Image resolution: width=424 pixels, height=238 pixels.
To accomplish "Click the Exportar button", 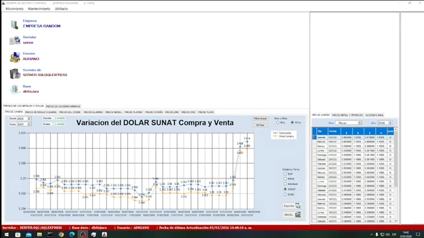I will point(291,206).
